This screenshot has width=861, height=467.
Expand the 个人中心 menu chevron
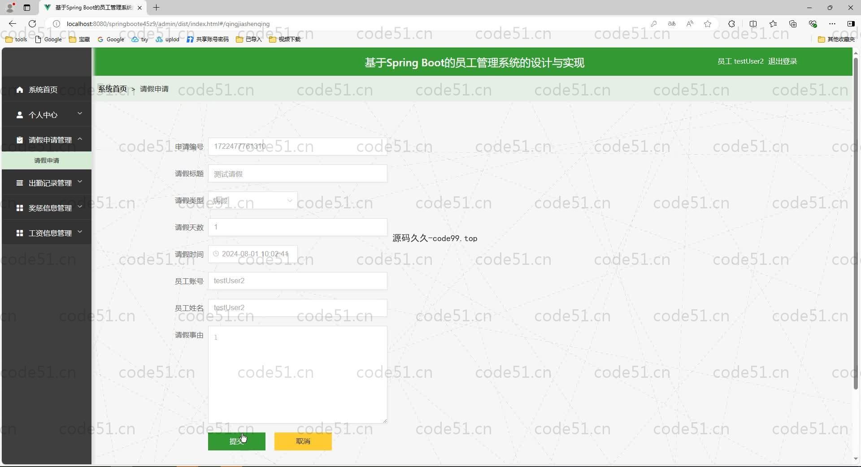click(80, 113)
